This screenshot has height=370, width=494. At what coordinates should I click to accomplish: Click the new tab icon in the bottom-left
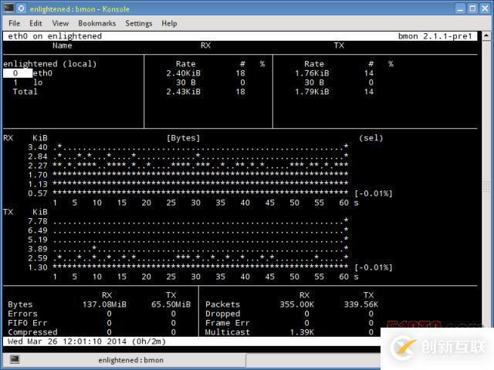tap(14, 359)
